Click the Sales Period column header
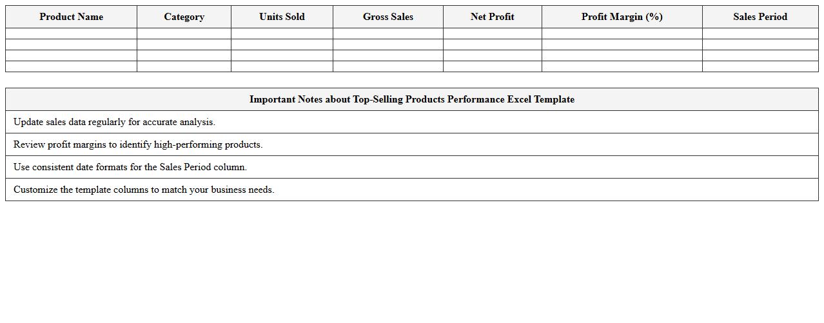 (760, 17)
